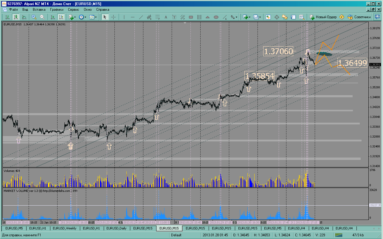Select the Fibonacci channel tool

point(183,17)
